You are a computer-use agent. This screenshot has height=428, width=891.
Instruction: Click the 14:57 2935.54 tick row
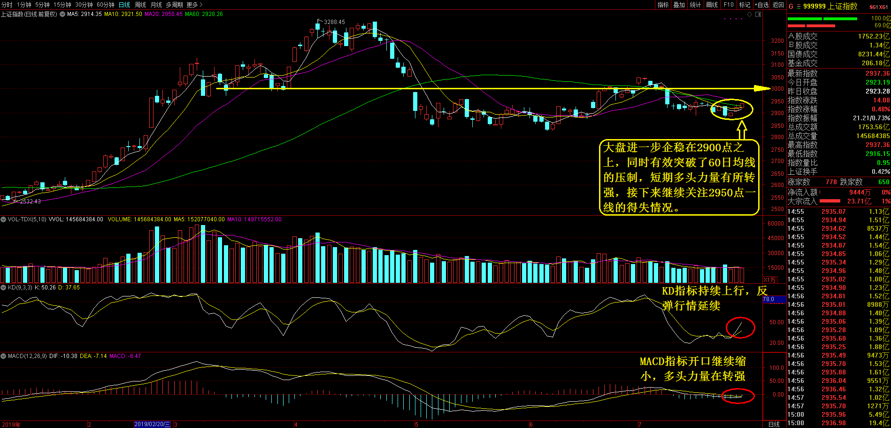coord(838,397)
